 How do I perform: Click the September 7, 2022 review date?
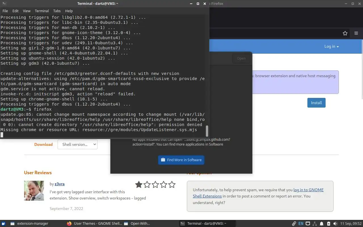(66, 209)
